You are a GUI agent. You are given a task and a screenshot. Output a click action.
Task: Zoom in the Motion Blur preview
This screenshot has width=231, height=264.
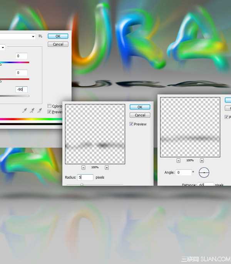coord(201,160)
